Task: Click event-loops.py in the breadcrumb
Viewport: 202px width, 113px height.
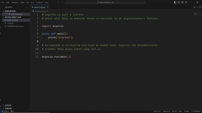Action: click(40, 11)
